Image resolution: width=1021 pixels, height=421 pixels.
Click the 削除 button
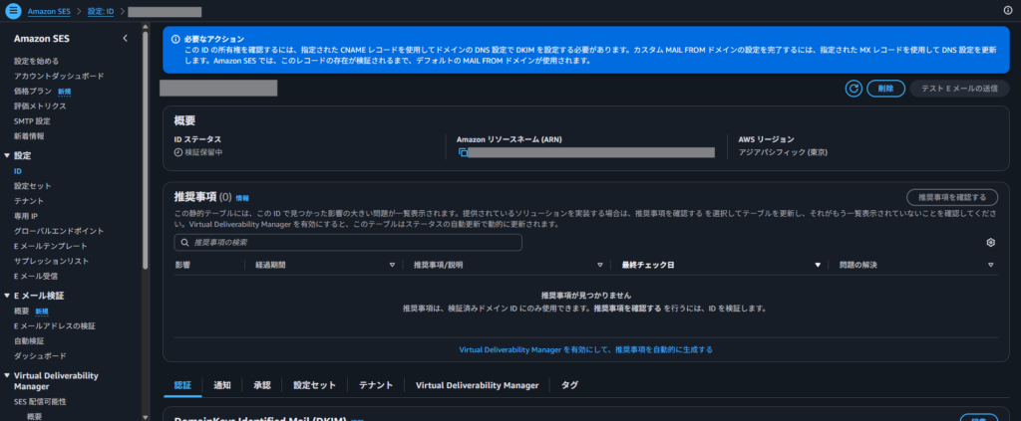885,89
